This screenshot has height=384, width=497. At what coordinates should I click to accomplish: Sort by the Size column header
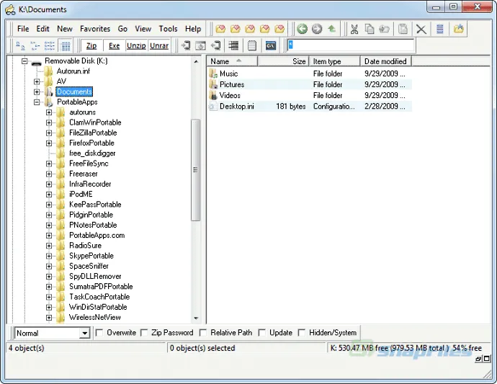283,61
